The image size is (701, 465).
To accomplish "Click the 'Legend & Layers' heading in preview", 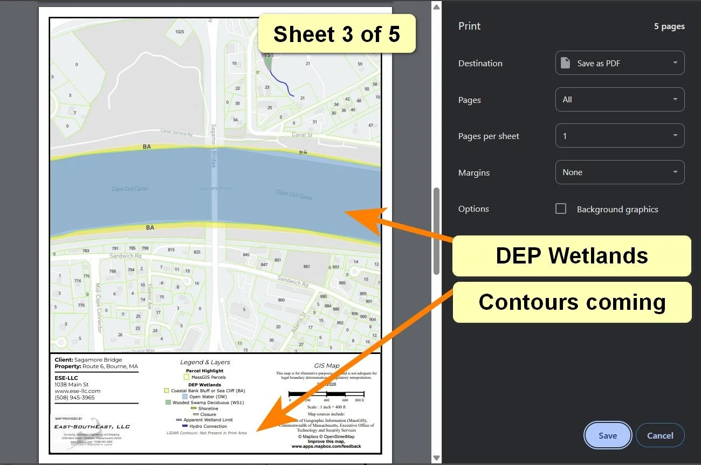I will (x=205, y=362).
